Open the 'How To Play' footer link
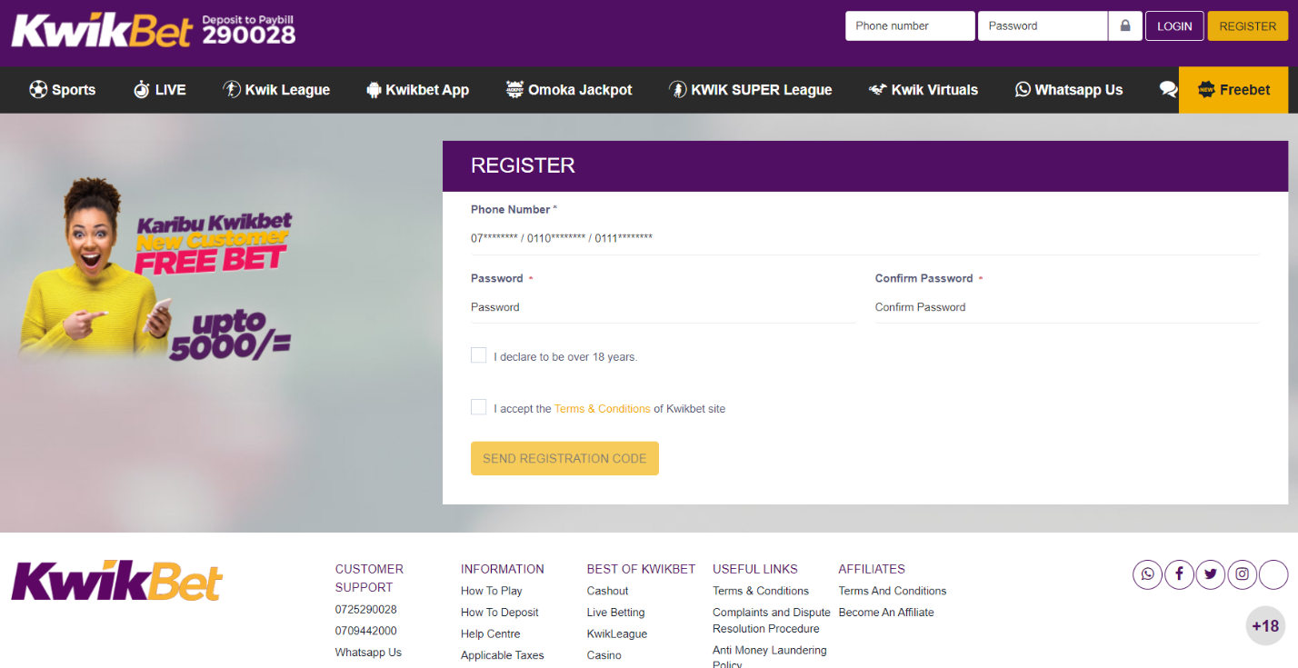This screenshot has width=1298, height=668. click(x=492, y=591)
